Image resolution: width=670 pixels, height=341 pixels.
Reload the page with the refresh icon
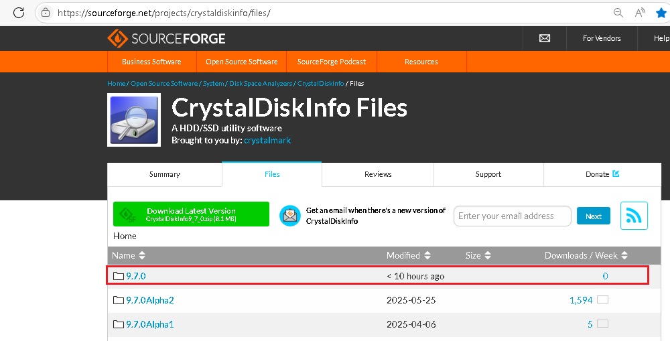tap(18, 12)
